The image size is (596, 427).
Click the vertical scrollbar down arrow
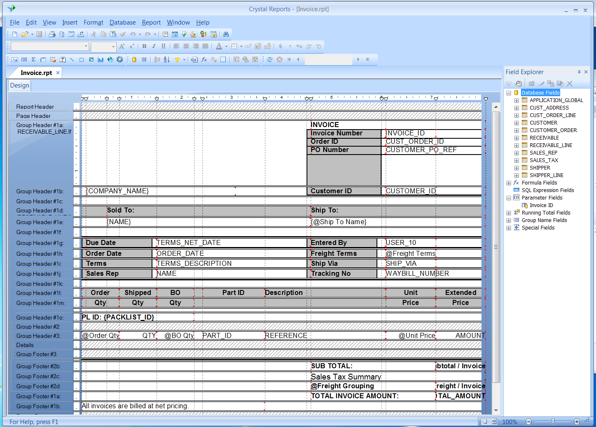tap(496, 410)
